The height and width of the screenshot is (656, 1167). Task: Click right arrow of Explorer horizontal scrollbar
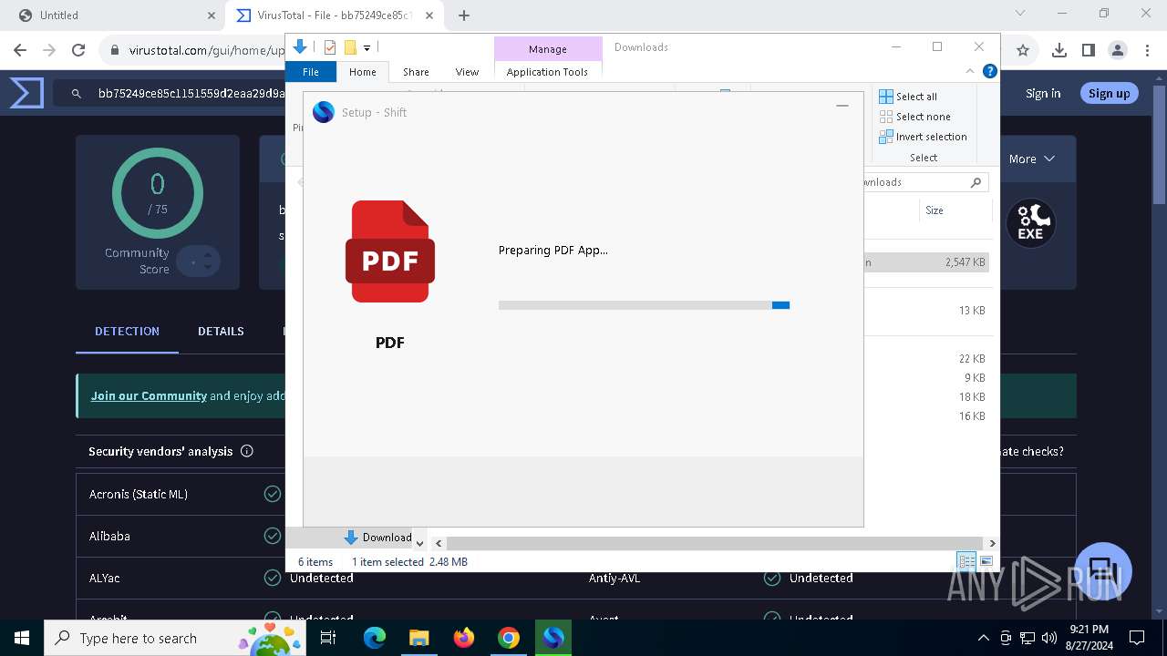pyautogui.click(x=992, y=543)
